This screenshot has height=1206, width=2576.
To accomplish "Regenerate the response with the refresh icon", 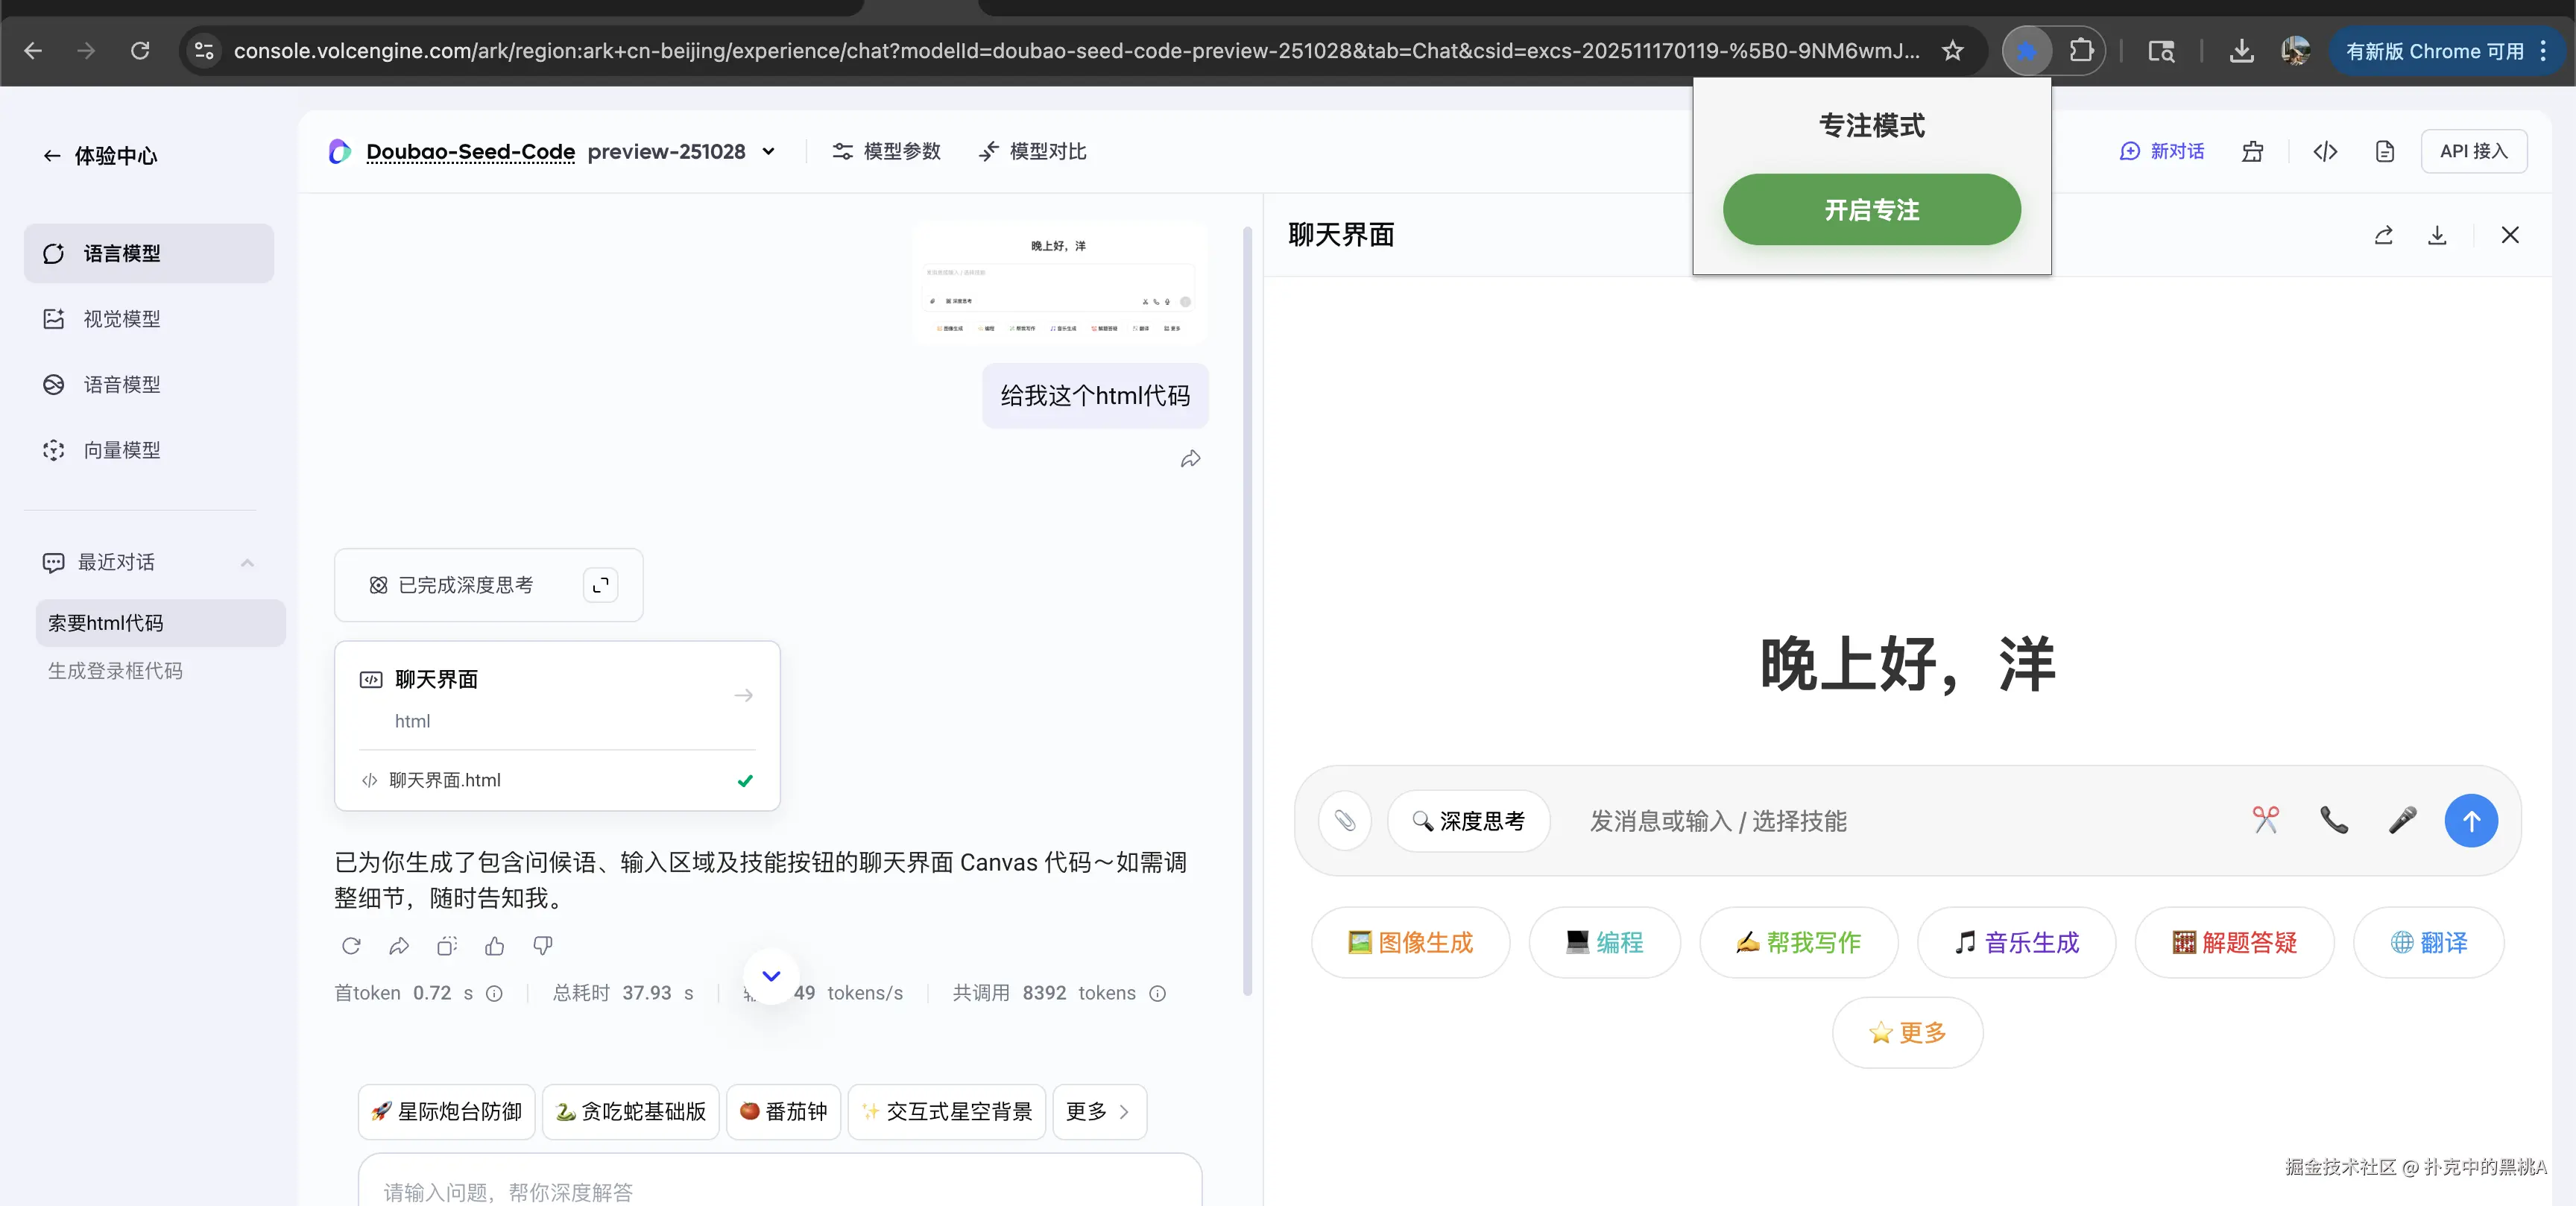I will coord(351,946).
